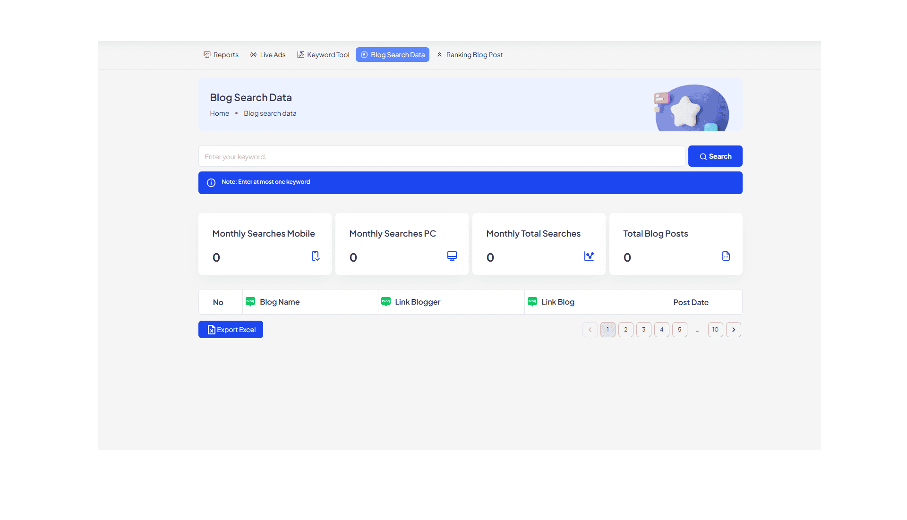Click the Blog Search Data tab icon
Viewport: 907px width, 520px height.
coord(364,55)
